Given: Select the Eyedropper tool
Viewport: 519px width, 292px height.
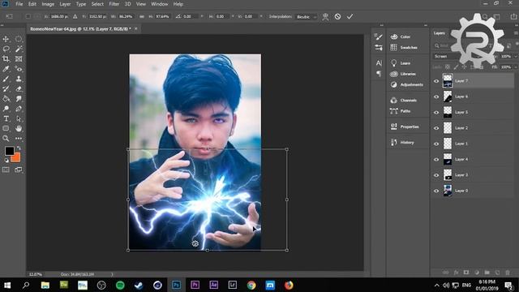Looking at the screenshot, I should click(x=6, y=69).
